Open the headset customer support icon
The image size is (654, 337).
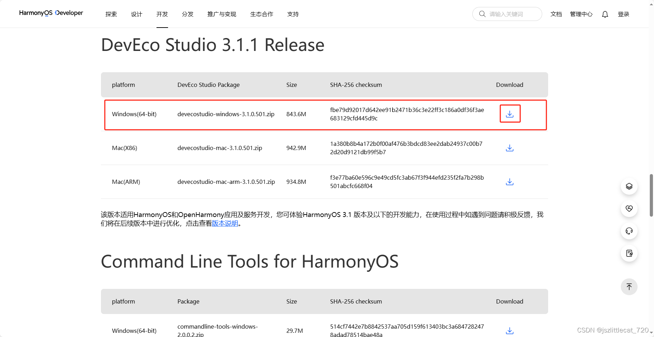click(x=629, y=231)
